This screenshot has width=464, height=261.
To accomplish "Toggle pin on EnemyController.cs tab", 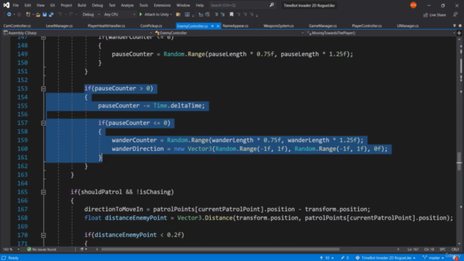I will pyautogui.click(x=212, y=26).
